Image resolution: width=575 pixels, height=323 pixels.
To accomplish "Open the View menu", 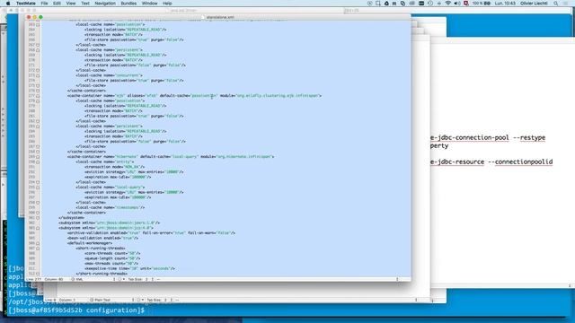I will click(x=71, y=4).
